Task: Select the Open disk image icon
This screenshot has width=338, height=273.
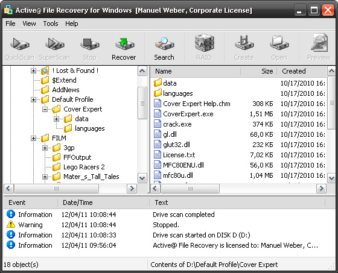Action: pyautogui.click(x=279, y=48)
